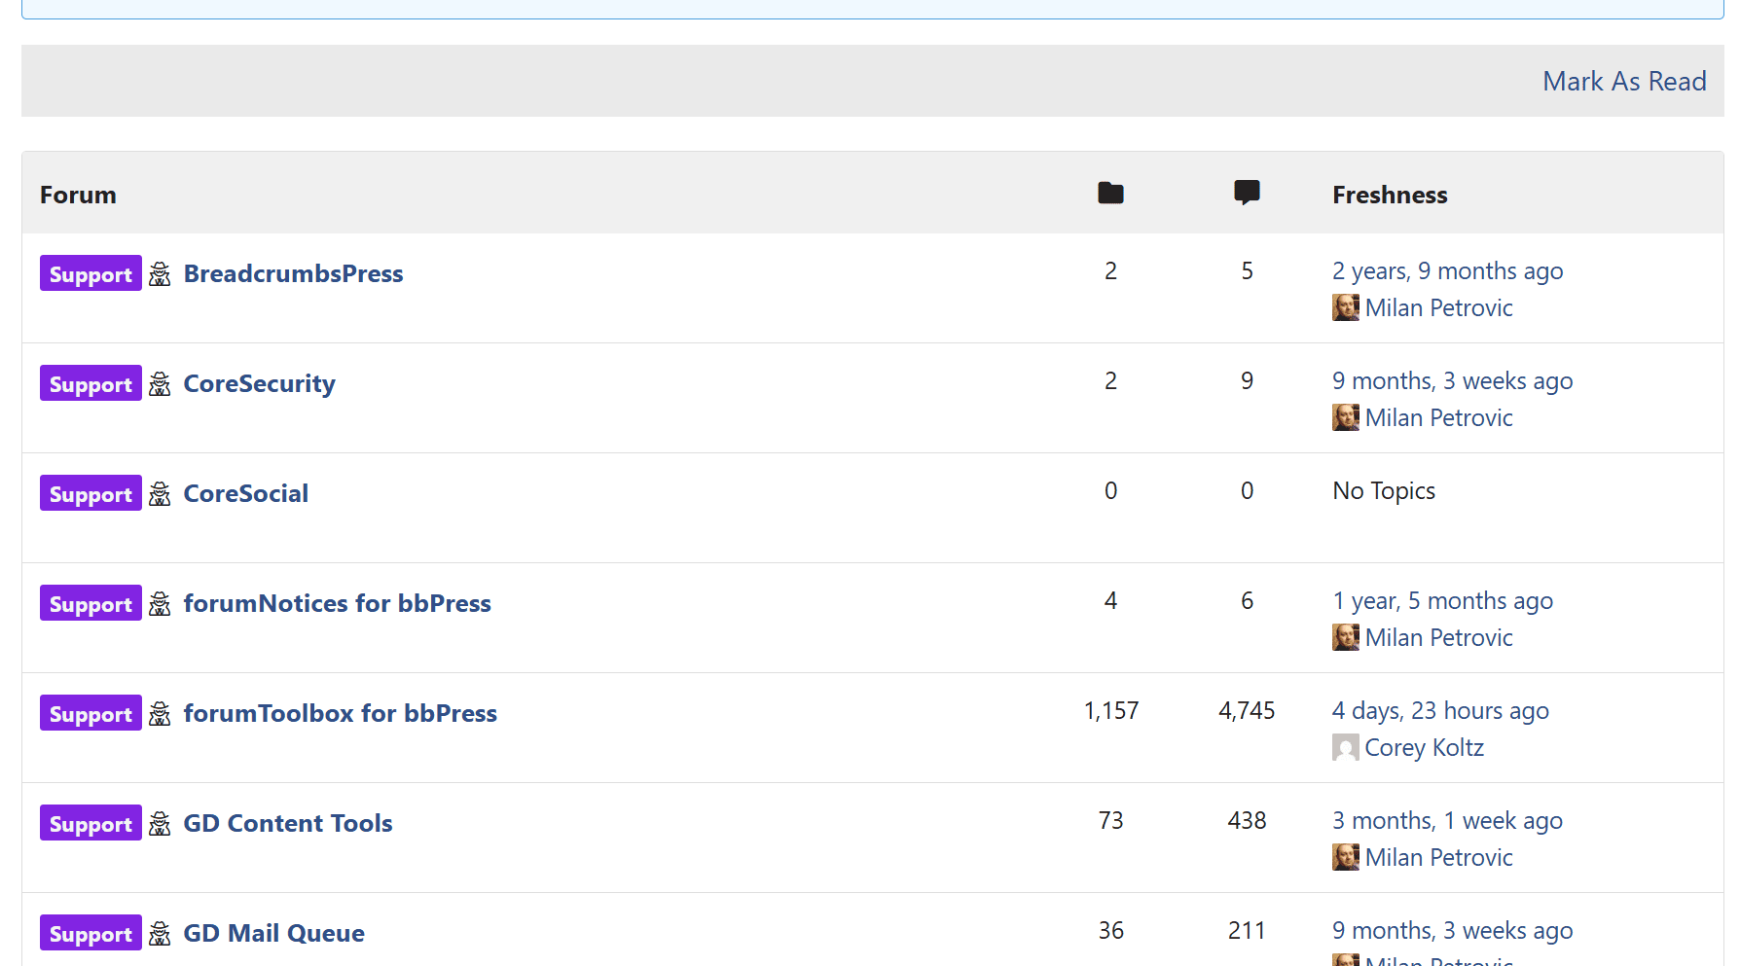This screenshot has height=966, width=1740.
Task: Click the icon next to GD Content Tools
Action: click(x=160, y=823)
